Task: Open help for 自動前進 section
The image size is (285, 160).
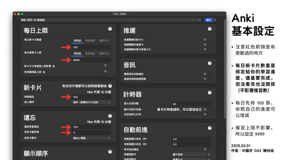Action: [x=210, y=128]
